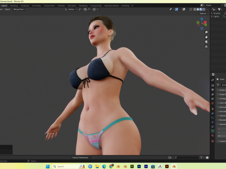Switch to the Geometry Nodes workspace tab
Screen dimensions: 226x169
112,6
